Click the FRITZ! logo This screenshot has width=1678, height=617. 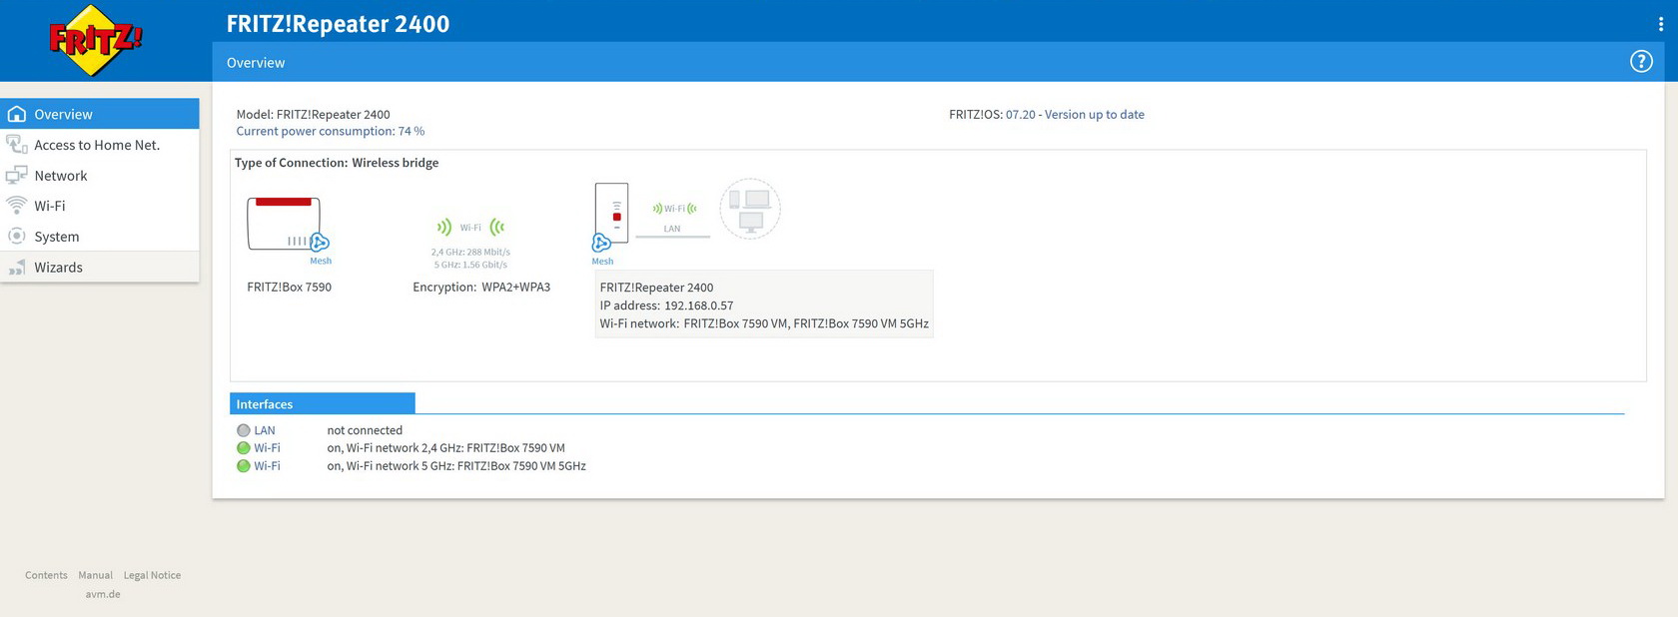coord(95,41)
